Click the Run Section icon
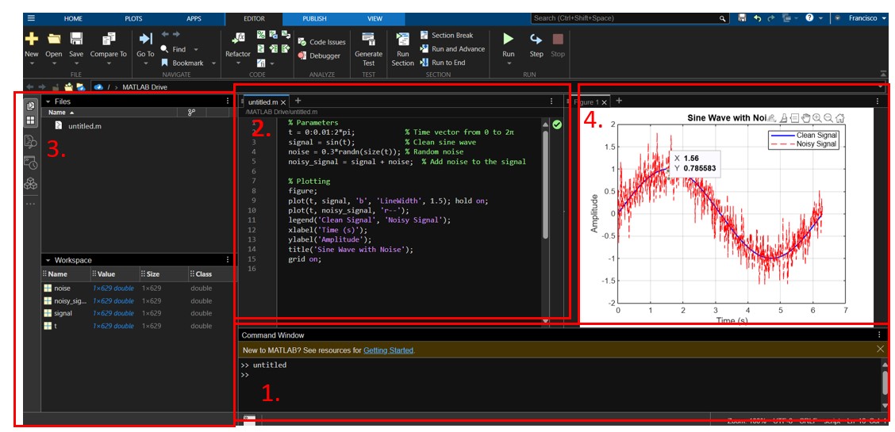This screenshot has width=895, height=432. [x=402, y=39]
